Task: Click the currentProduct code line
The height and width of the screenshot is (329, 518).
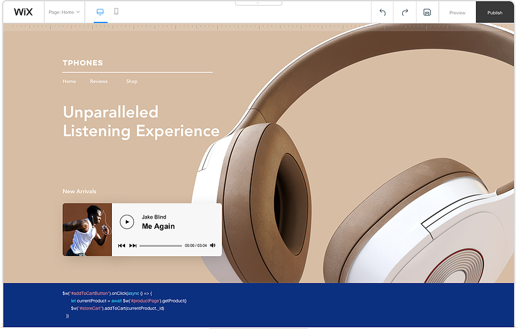Action: [x=128, y=301]
